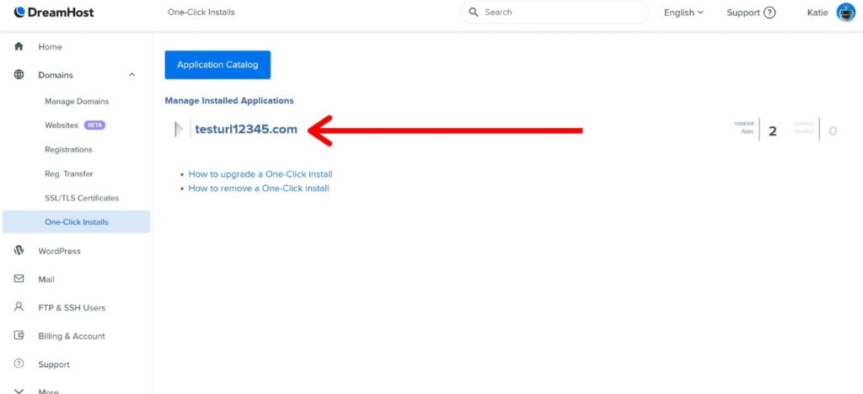Select Manage Domains in the sidebar

click(77, 101)
